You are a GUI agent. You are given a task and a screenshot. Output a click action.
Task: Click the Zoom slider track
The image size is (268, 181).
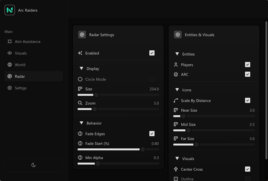coord(118,109)
